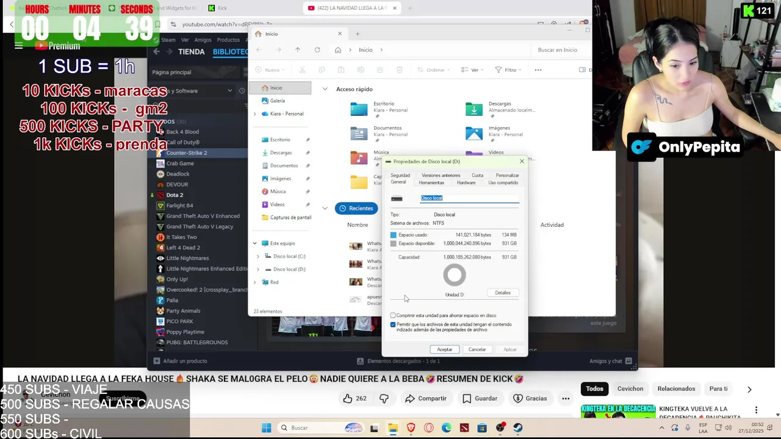Open Dota 2 icon on taskbar
781x439 pixels.
click(x=464, y=427)
